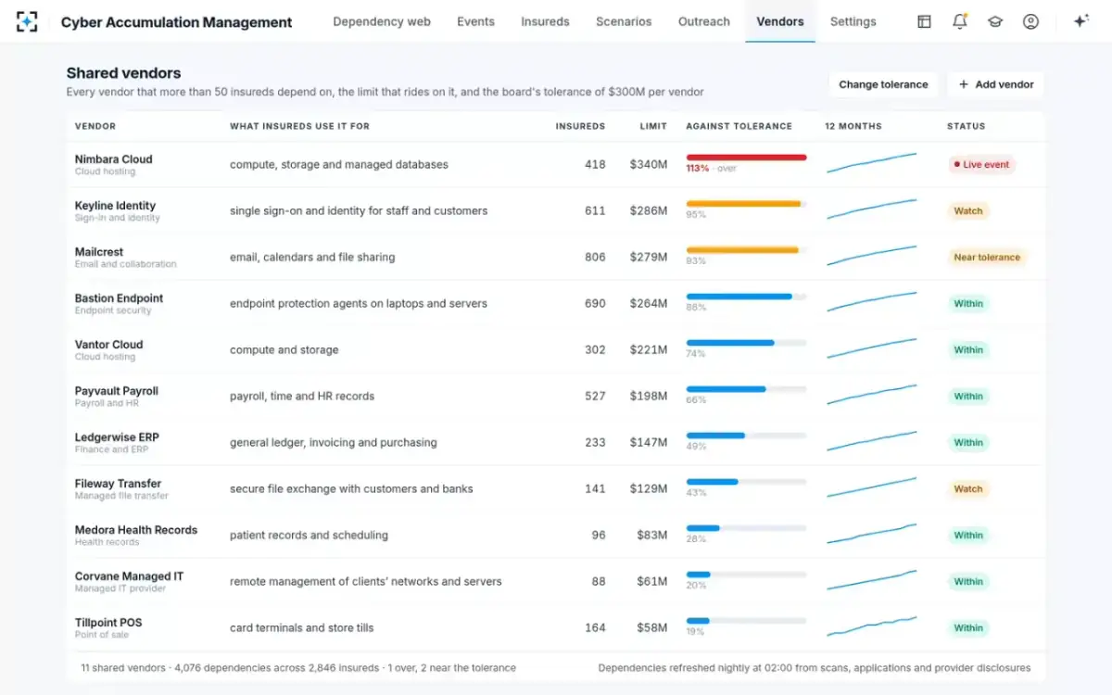Open the notifications bell

click(960, 21)
